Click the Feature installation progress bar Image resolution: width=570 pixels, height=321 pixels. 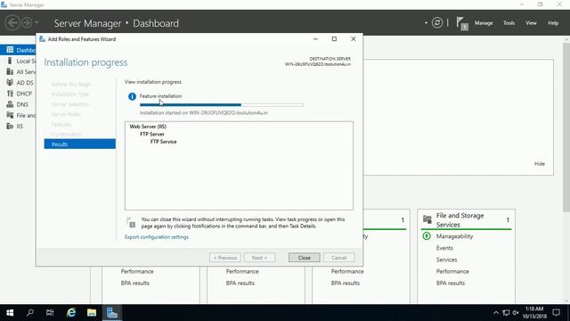click(x=222, y=105)
